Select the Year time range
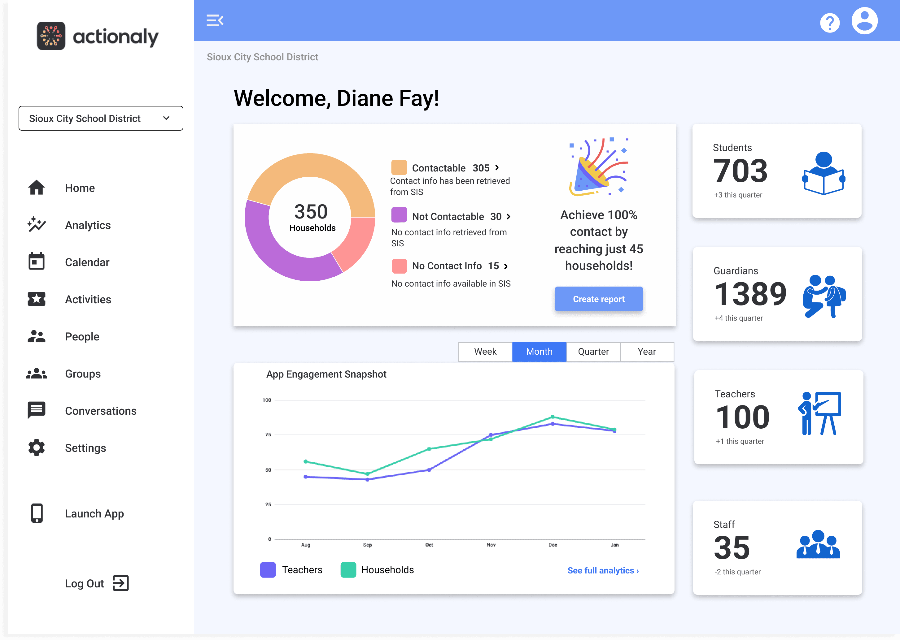 point(646,352)
